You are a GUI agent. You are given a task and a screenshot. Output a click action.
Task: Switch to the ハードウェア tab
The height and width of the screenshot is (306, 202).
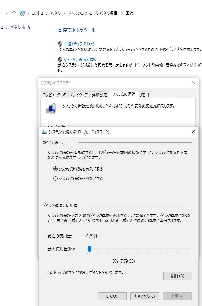click(79, 95)
